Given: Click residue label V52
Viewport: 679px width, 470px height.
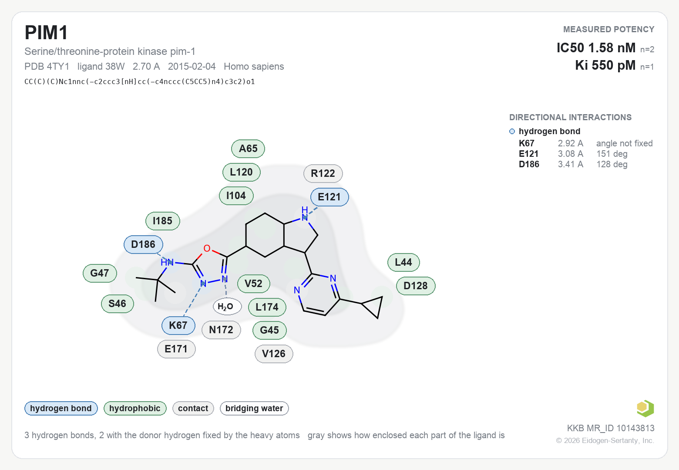Looking at the screenshot, I should click(x=254, y=284).
